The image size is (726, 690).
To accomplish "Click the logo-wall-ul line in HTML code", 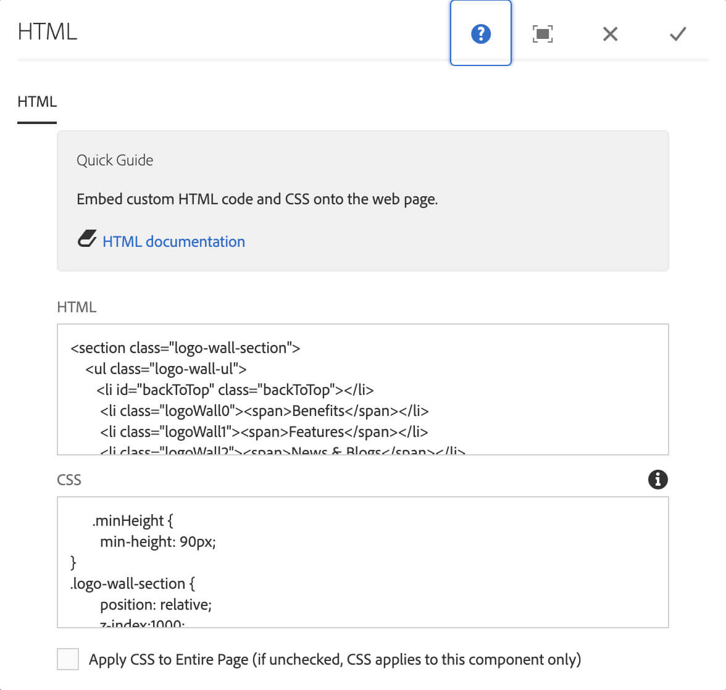I will coord(165,369).
